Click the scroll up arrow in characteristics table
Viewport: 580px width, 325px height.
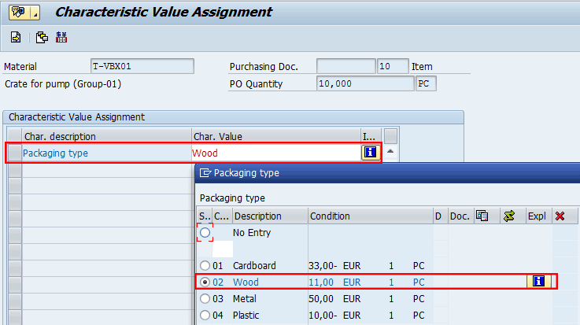click(390, 152)
